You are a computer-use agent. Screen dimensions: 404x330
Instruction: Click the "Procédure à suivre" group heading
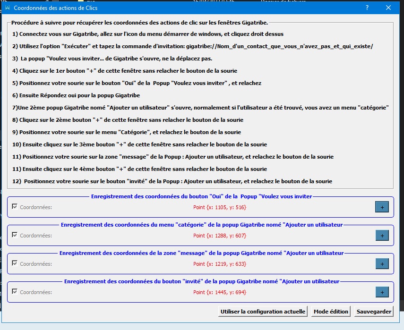pos(140,23)
